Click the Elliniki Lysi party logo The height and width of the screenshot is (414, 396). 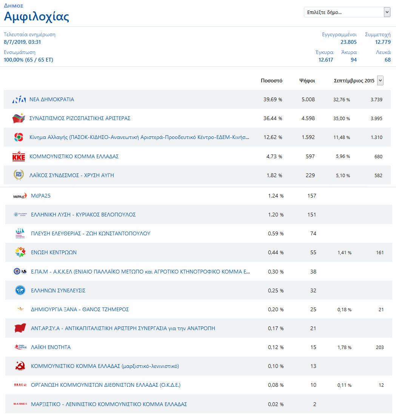pyautogui.click(x=20, y=215)
